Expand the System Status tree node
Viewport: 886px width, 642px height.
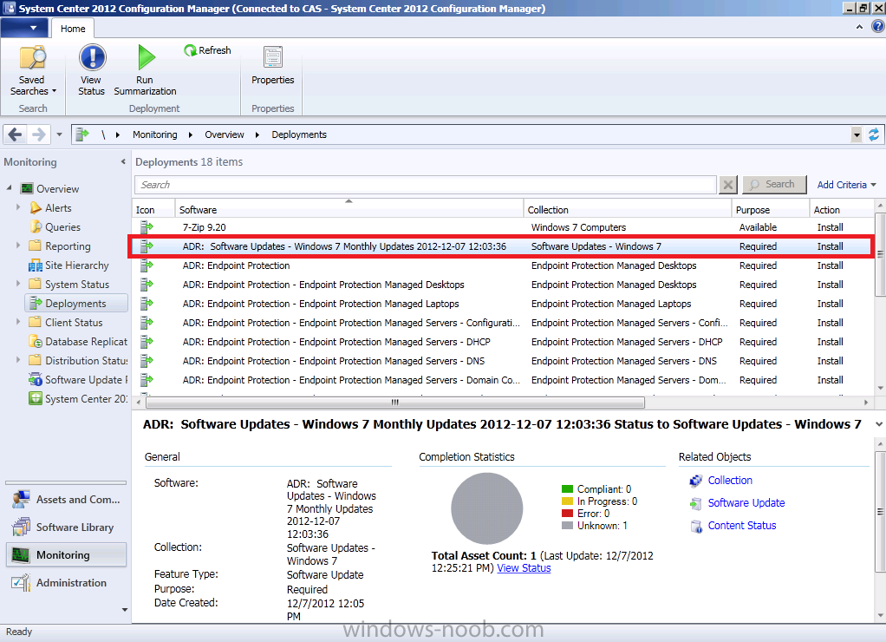(18, 284)
